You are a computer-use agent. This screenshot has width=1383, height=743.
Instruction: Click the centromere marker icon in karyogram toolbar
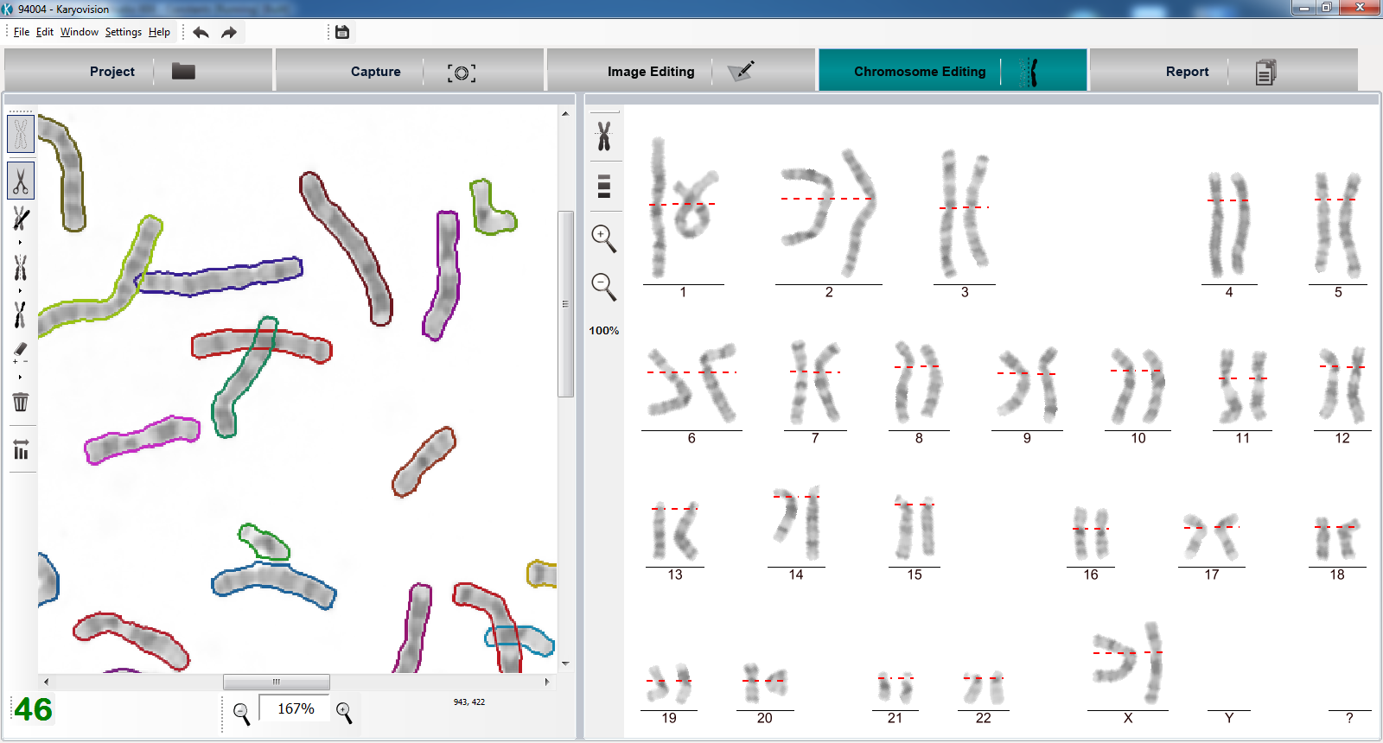pyautogui.click(x=604, y=137)
